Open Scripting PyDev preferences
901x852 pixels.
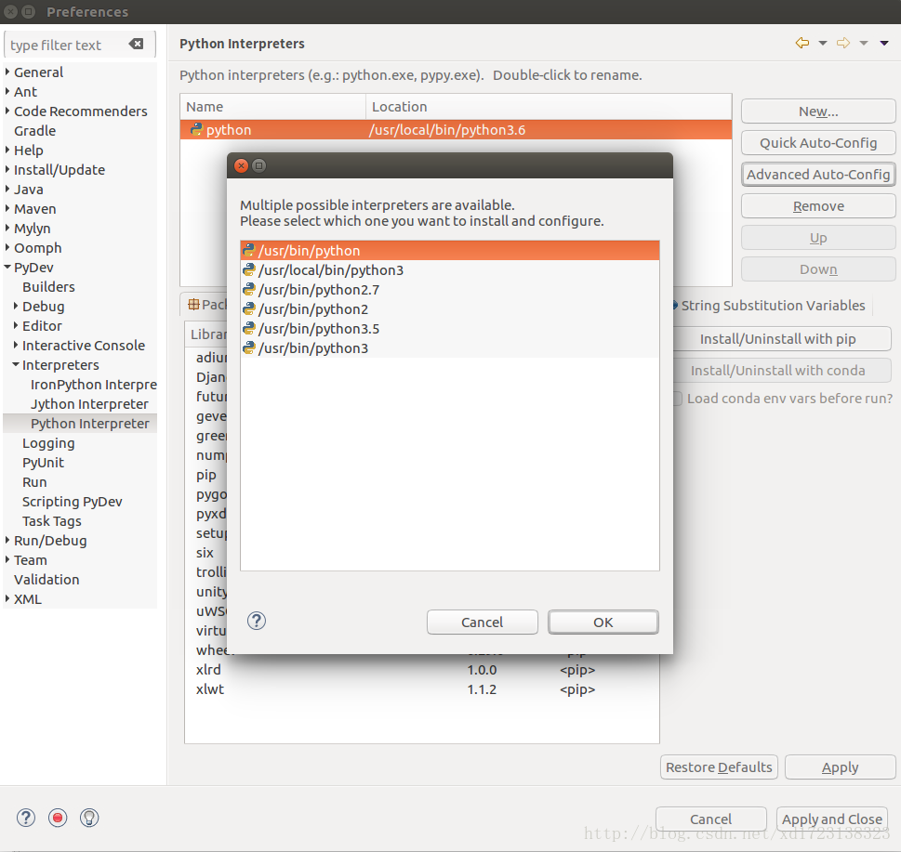click(72, 501)
